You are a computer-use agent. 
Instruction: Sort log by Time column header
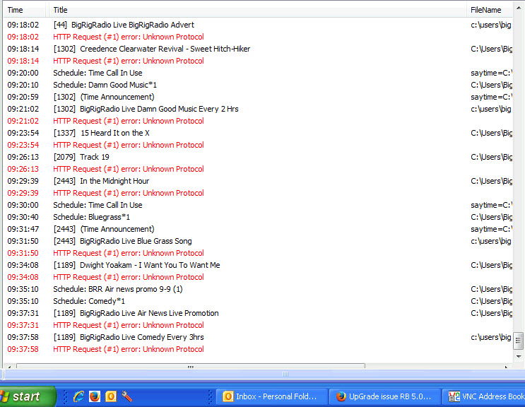pos(24,10)
